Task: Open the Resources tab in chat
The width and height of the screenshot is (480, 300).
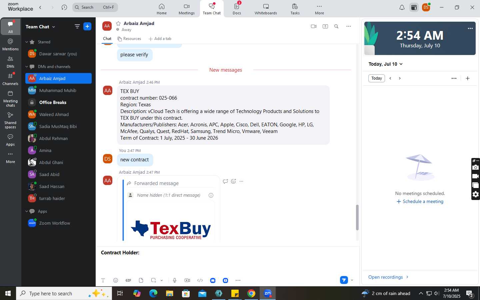Action: [129, 39]
